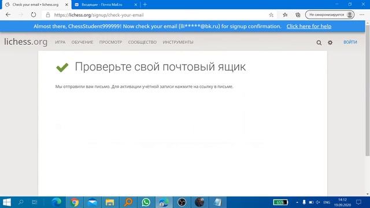
Task: Open the lichess search magnifier icon
Action: (319, 42)
